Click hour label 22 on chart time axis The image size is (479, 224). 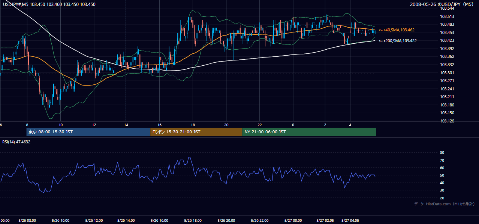(259, 125)
